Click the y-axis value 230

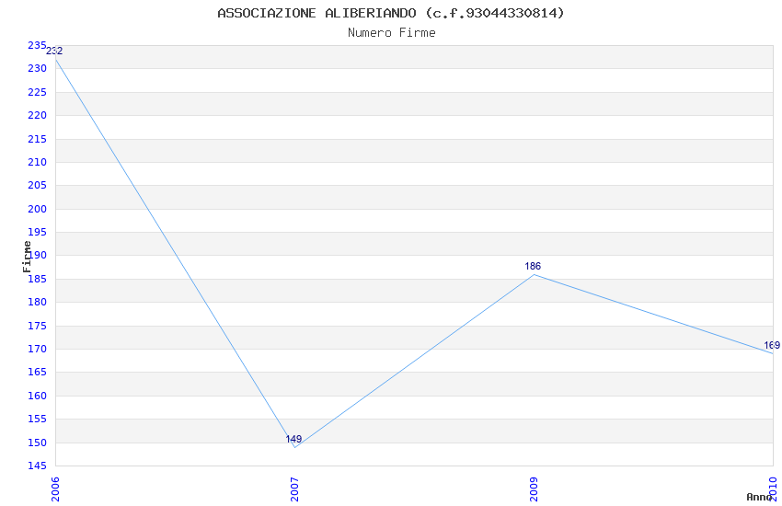[37, 69]
